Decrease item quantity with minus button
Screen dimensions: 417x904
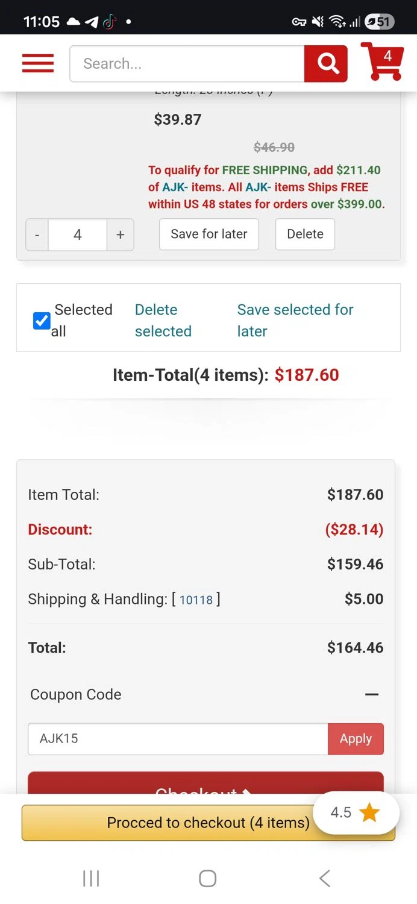[x=37, y=234]
